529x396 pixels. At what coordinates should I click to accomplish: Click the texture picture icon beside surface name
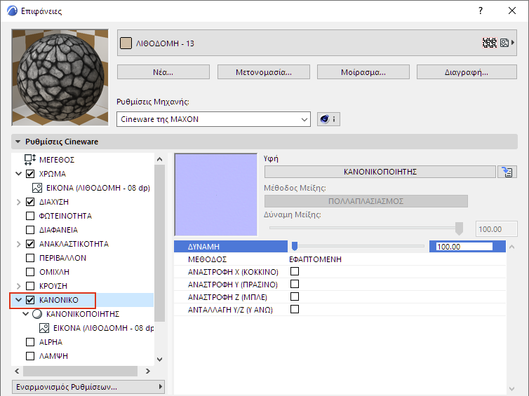504,43
